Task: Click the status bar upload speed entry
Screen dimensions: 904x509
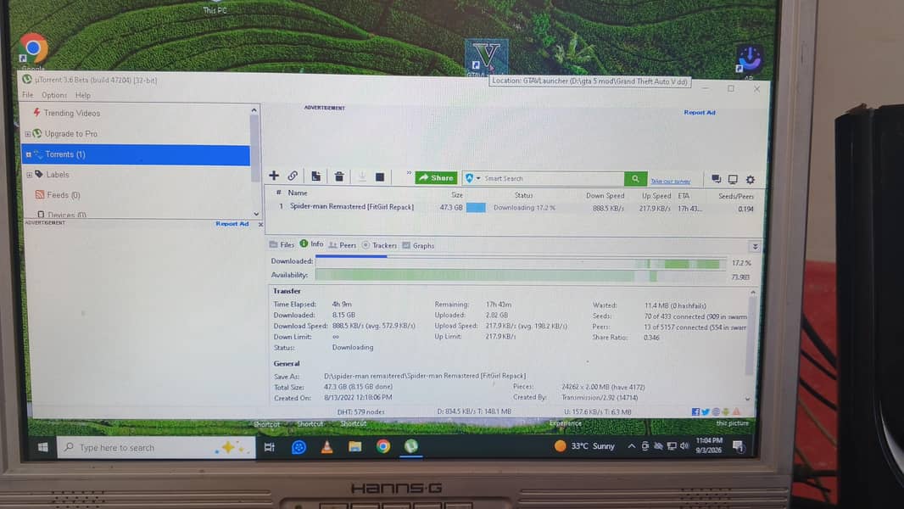Action: (597, 412)
